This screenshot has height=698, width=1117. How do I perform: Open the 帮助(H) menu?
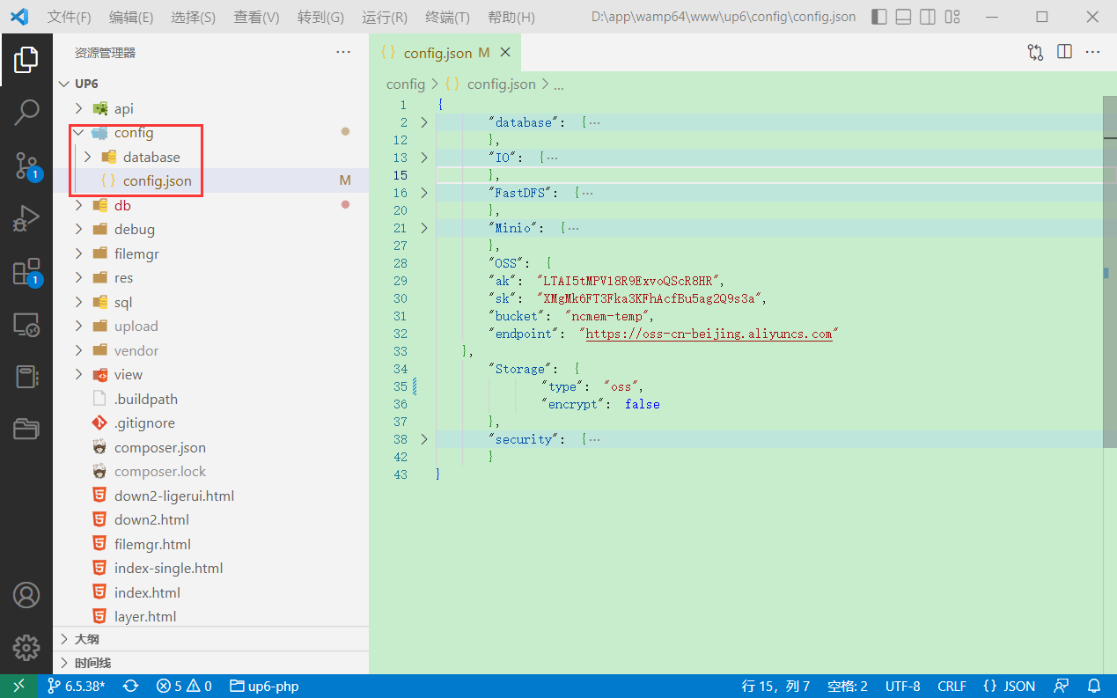[511, 17]
